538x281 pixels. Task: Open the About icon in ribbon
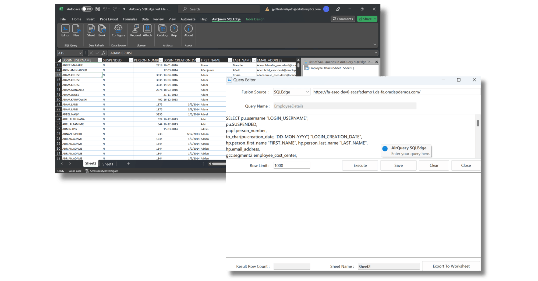pos(188,31)
